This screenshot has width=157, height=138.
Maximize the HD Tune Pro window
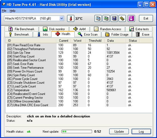(147, 5)
